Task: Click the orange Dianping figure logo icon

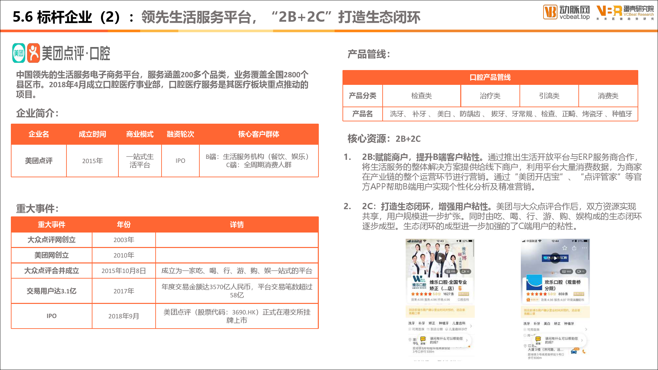Action: coord(34,53)
